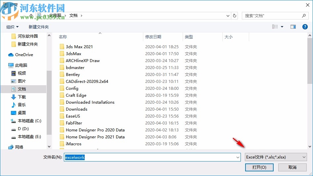
Task: Sort by the 类型 column header
Action: click(189, 37)
